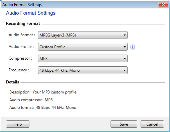Click the Recording Format section header
Viewport: 170px width, 132px height.
[23, 23]
